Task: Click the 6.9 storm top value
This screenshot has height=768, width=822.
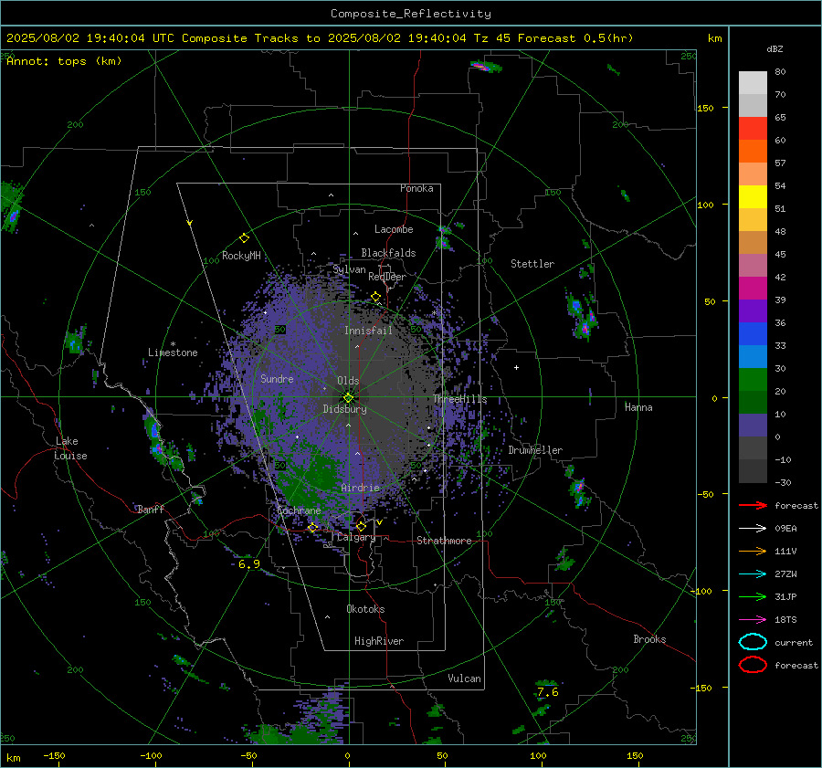Action: coord(249,564)
